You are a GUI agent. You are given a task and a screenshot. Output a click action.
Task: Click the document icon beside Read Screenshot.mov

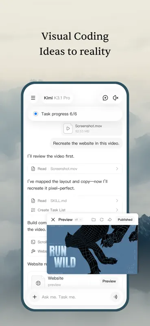[x=33, y=169]
